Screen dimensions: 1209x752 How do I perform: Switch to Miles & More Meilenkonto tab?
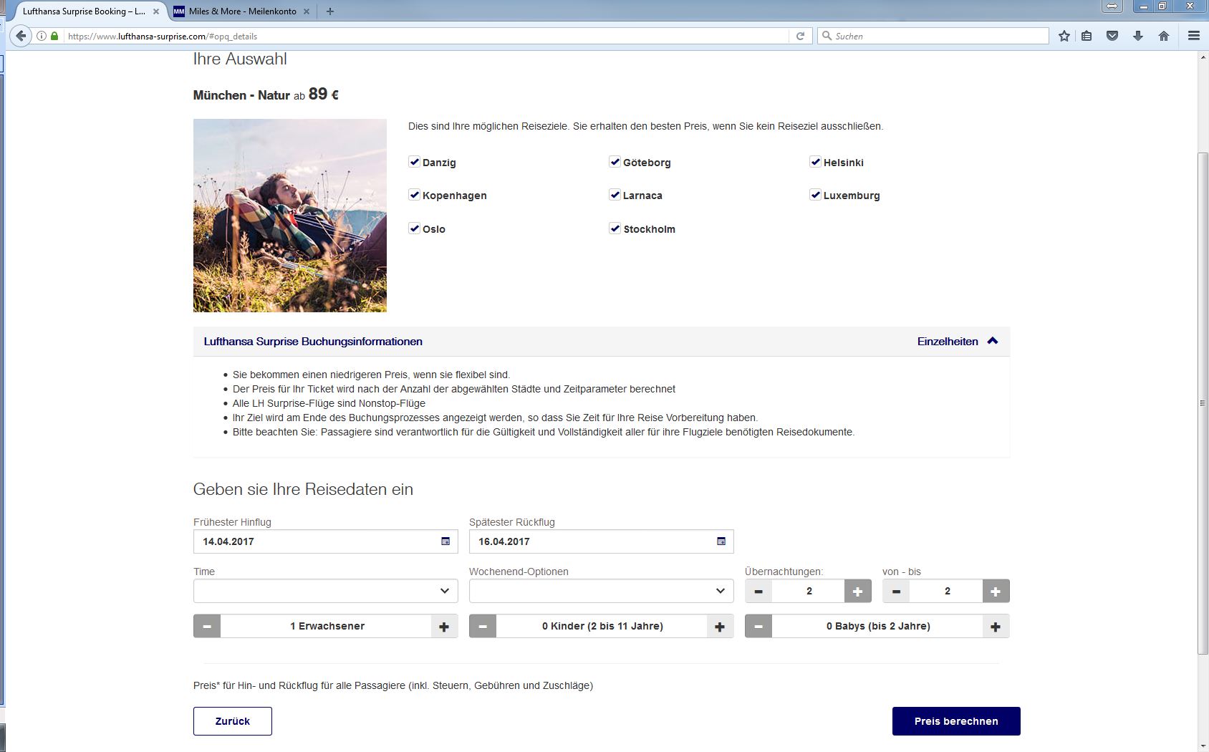tap(242, 11)
